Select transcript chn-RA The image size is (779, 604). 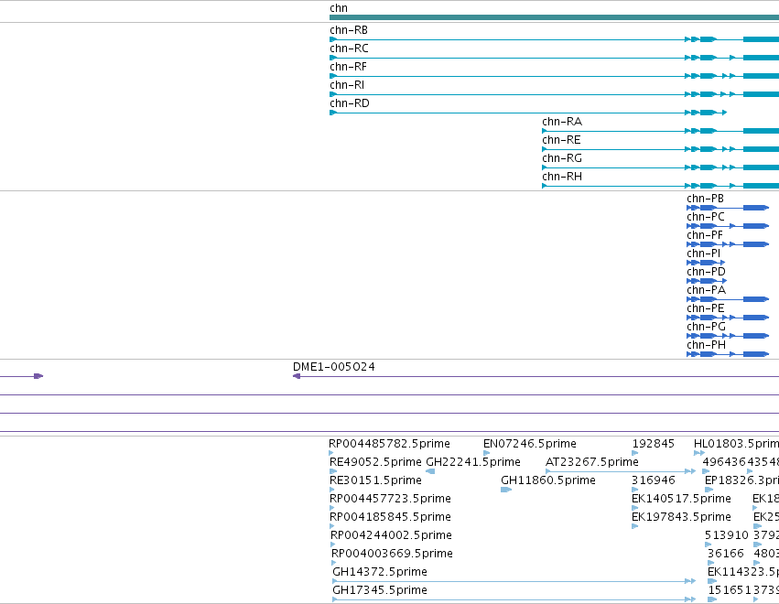point(562,122)
